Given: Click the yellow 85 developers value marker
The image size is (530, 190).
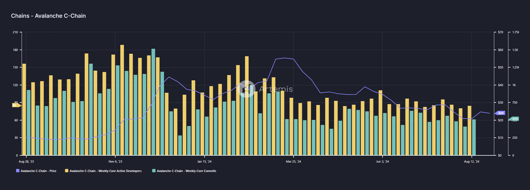Looking at the screenshot, I should click(x=16, y=105).
